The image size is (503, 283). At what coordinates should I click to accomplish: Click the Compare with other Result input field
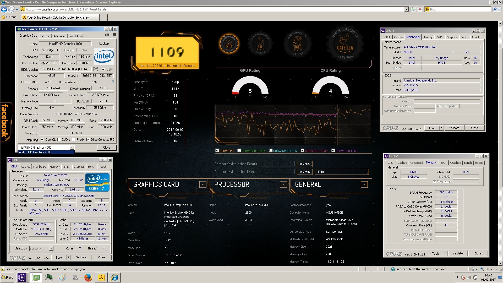278,164
